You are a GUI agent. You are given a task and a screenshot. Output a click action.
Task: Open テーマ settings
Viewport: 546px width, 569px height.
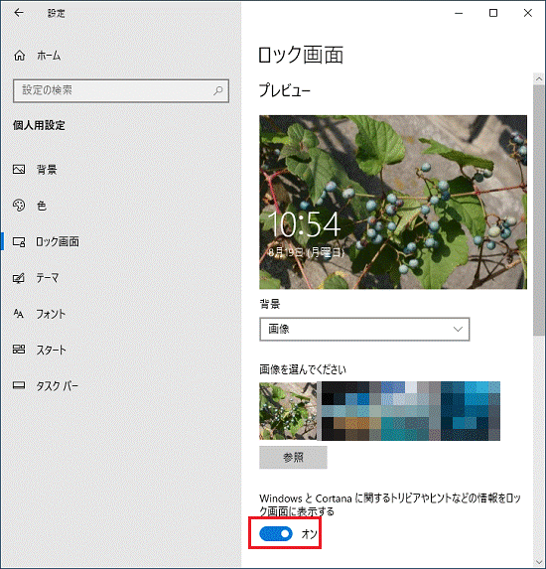point(48,278)
